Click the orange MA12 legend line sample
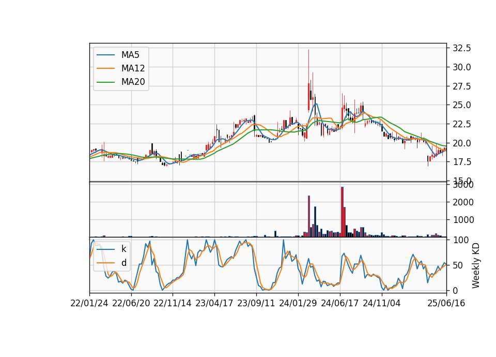496x357 pixels. (105, 68)
